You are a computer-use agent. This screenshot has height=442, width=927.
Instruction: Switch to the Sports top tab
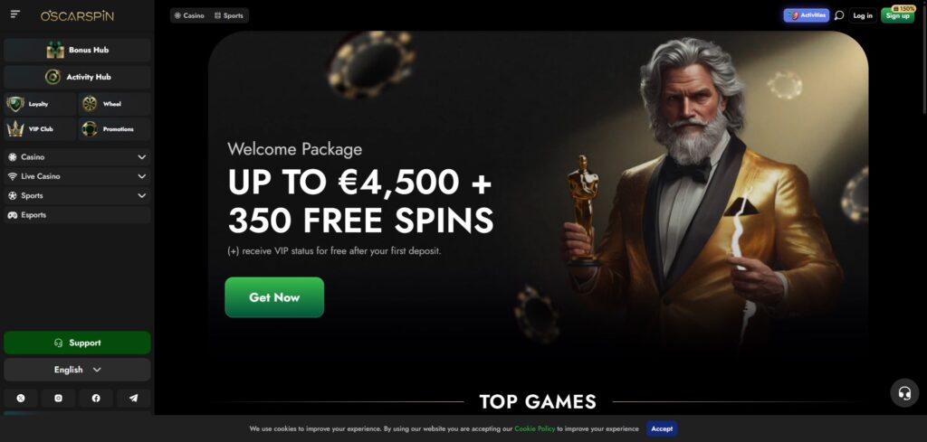pyautogui.click(x=229, y=16)
